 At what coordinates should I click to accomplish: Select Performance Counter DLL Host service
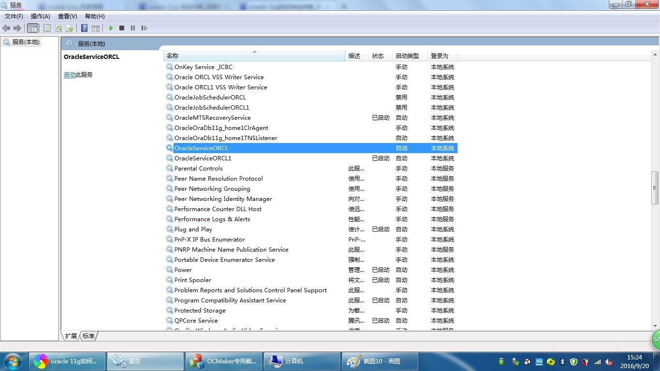[311, 209]
